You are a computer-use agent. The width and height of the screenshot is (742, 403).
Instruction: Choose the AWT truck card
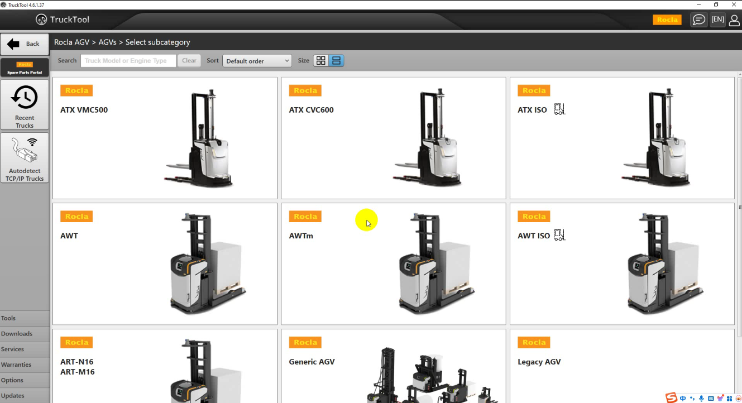pos(165,264)
